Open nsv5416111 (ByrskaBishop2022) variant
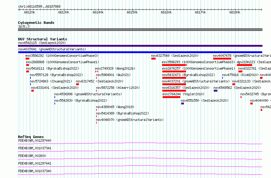This screenshot has height=178, width=271. pos(52,68)
